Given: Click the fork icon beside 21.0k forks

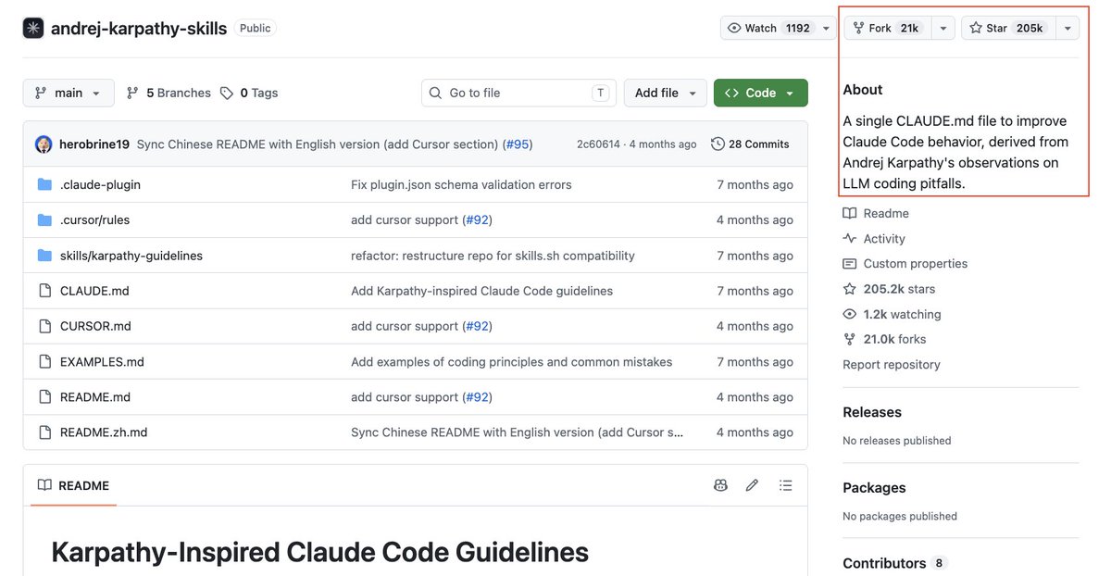Looking at the screenshot, I should click(x=850, y=339).
